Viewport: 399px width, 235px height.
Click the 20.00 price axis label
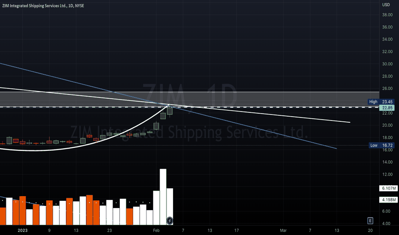click(387, 125)
